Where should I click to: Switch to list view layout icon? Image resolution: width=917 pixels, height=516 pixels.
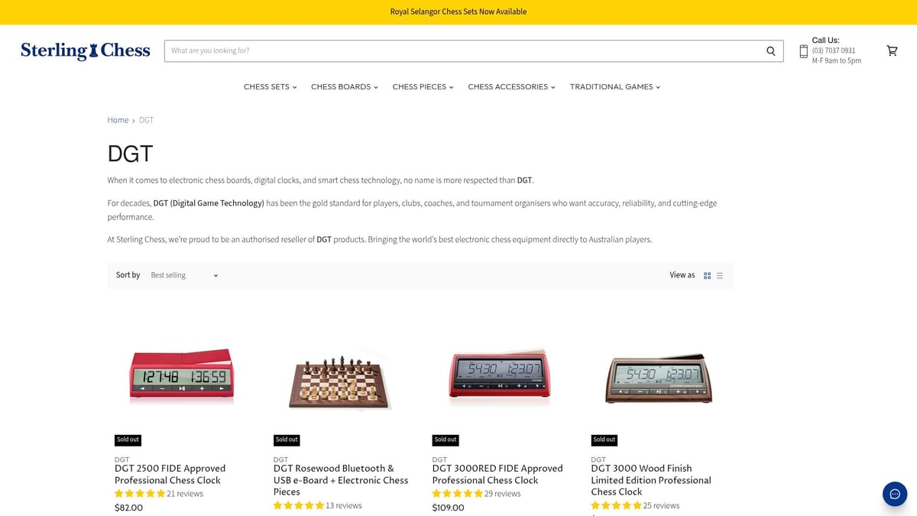(719, 275)
